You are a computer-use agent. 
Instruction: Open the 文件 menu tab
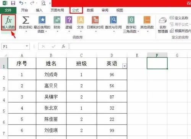coord(8,10)
